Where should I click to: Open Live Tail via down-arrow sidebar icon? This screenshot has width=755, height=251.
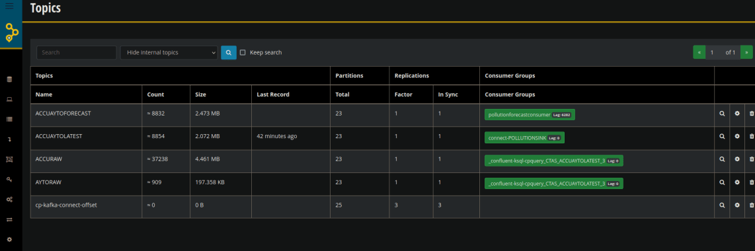point(9,139)
